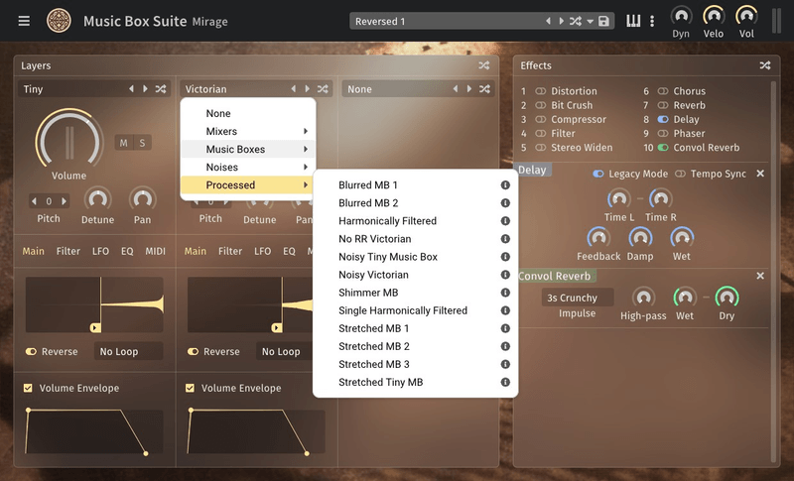Close the Delay effect panel
Screen dimensions: 794x481
pyautogui.click(x=760, y=174)
